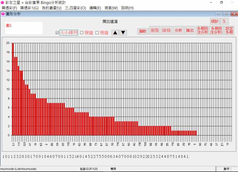Image resolution: width=238 pixels, height=172 pixels.
Task: Open the 三,四星彩(O) menu
Action: click(75, 8)
